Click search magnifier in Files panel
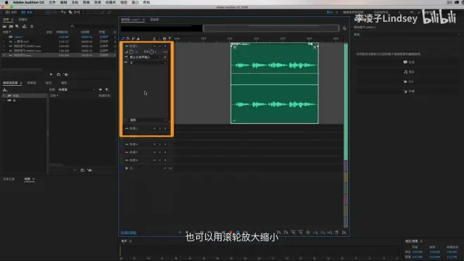The image size is (464, 261). point(72,26)
